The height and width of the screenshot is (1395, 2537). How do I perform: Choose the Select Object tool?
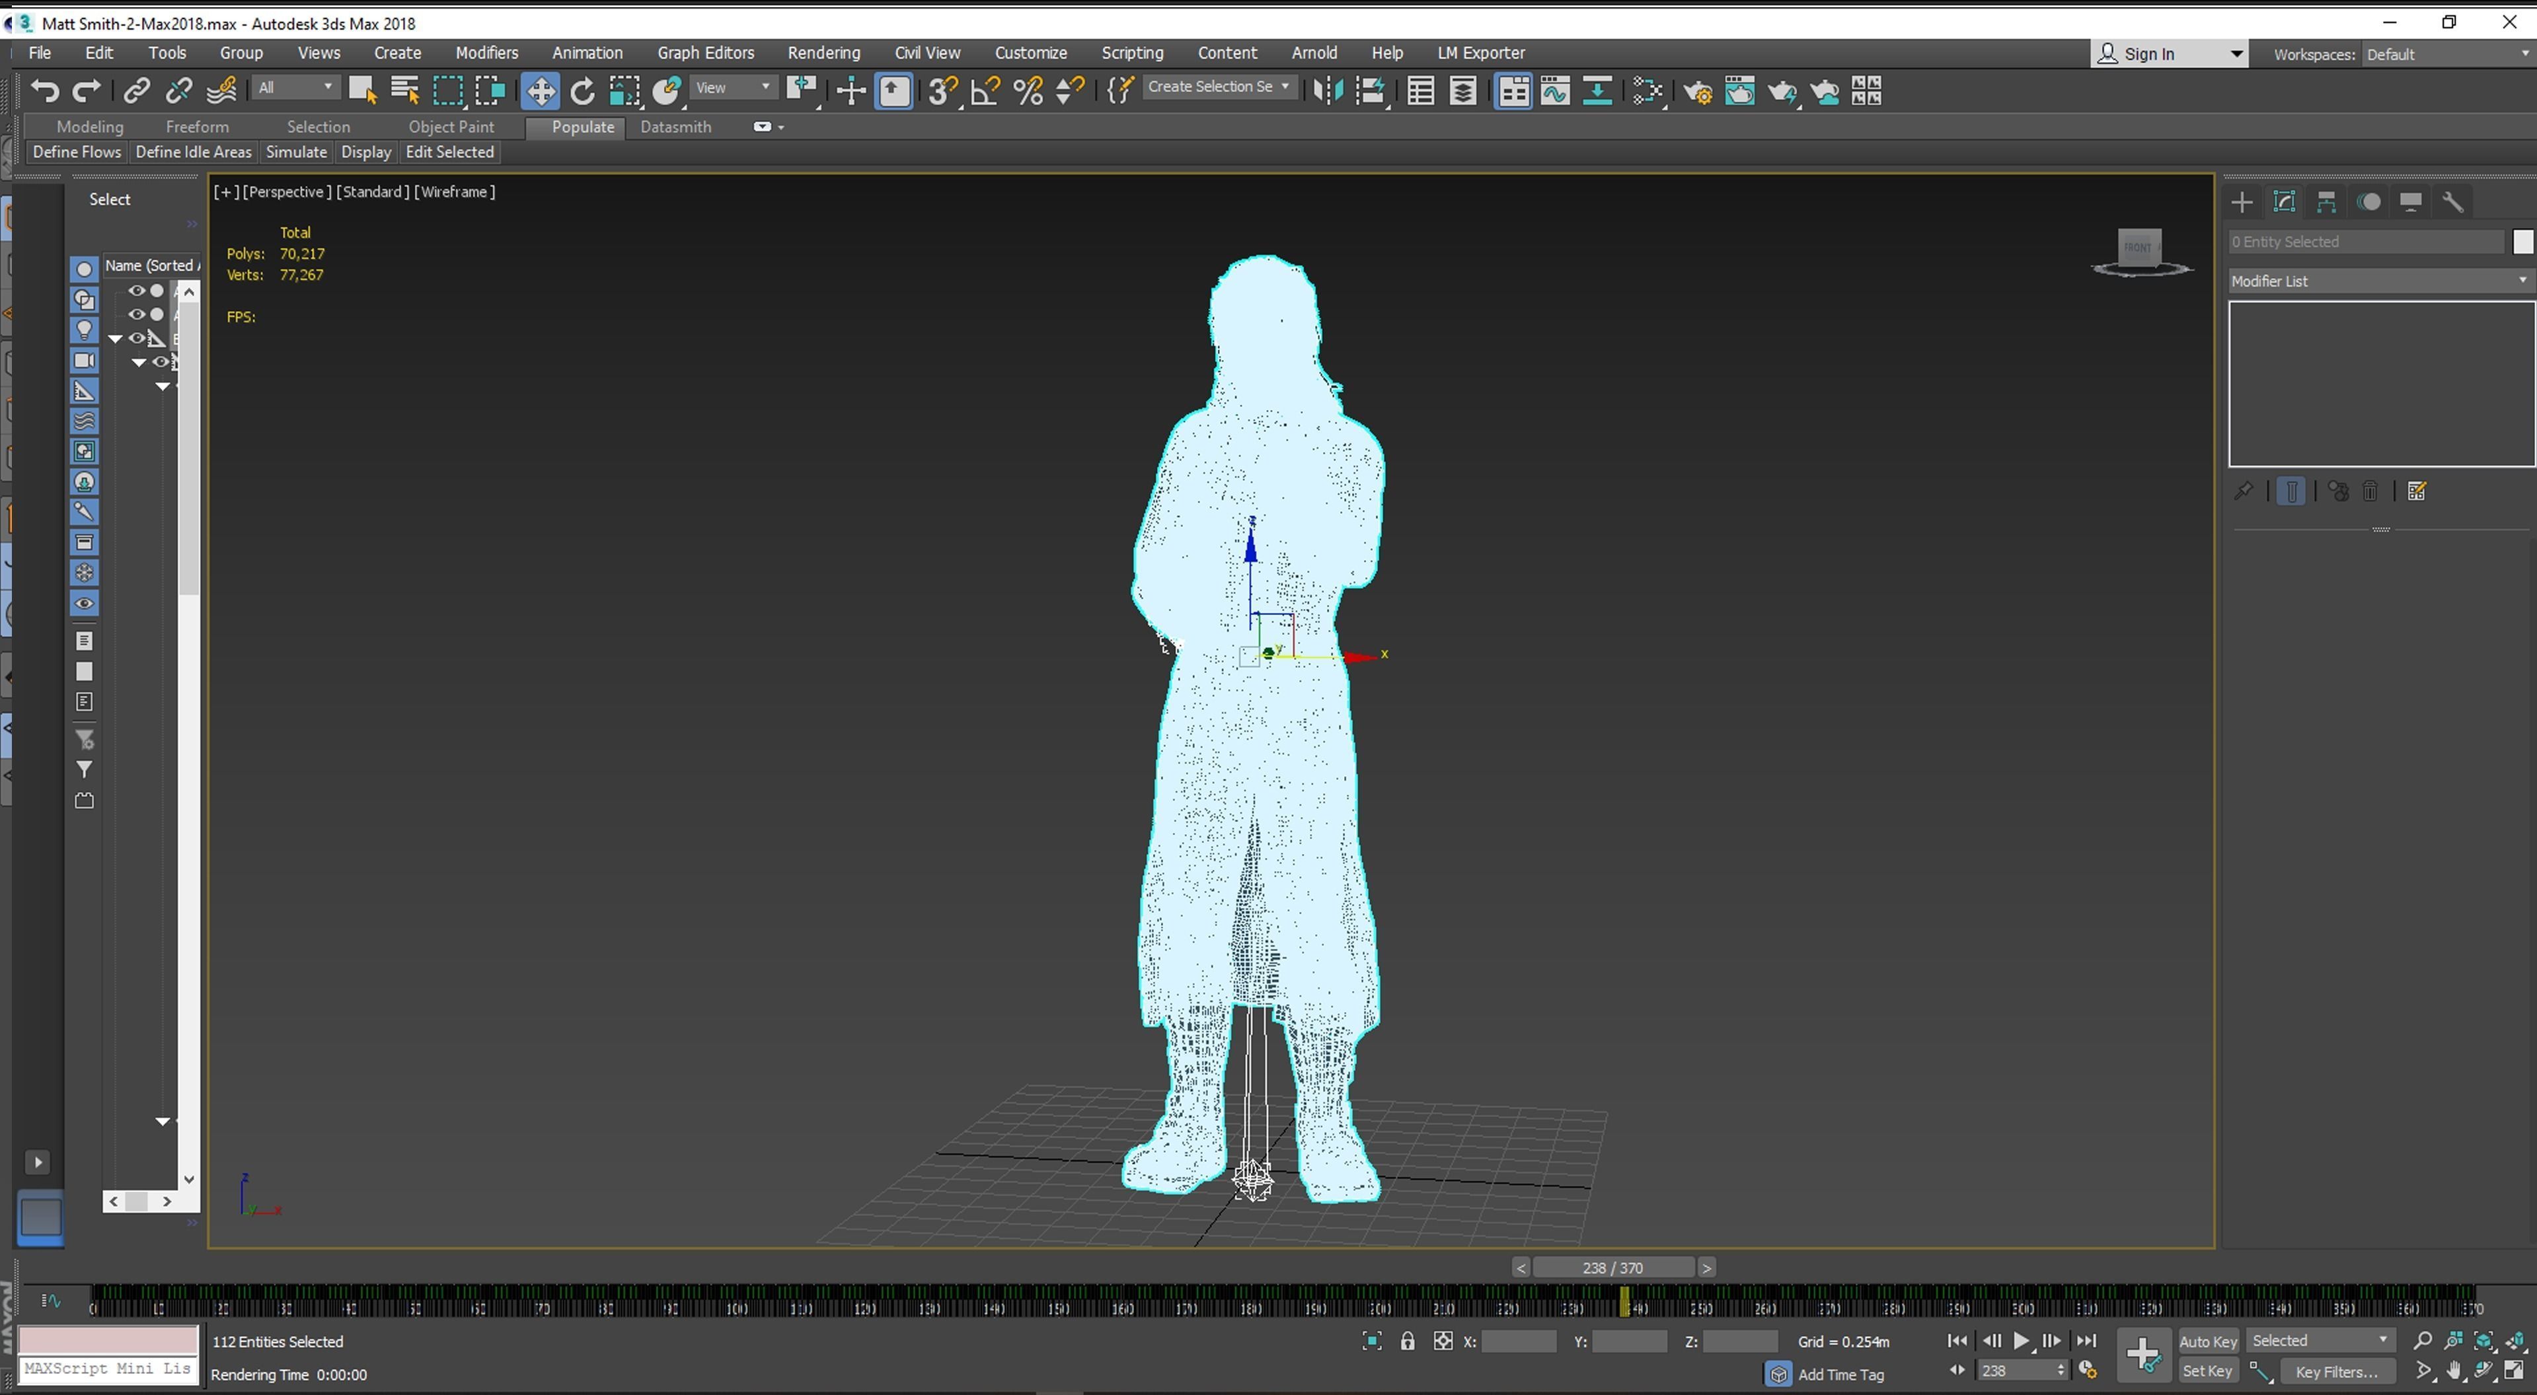coord(362,92)
